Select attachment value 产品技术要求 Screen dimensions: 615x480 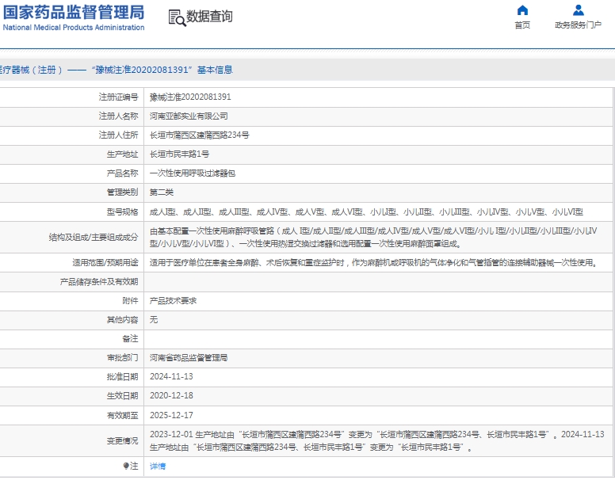pos(173,301)
